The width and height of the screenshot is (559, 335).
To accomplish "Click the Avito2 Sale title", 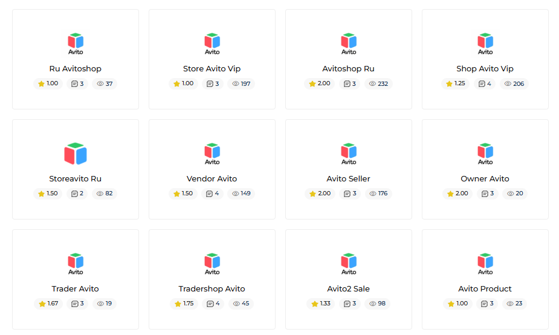I will pos(348,288).
